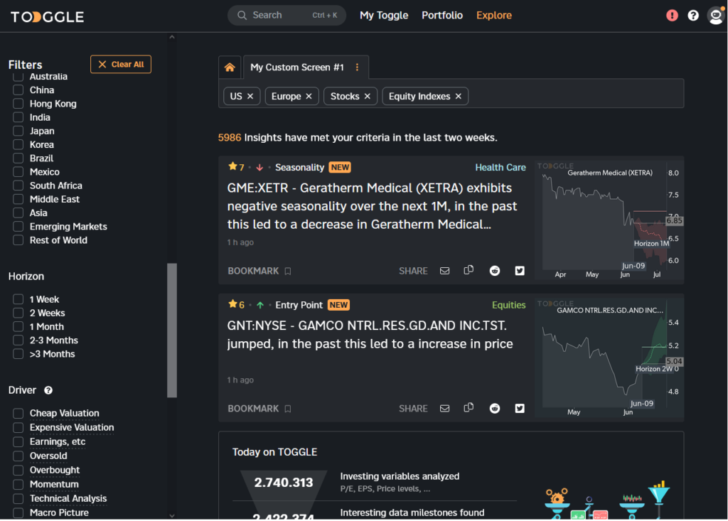Remove the US filter chip
Image resolution: width=728 pixels, height=521 pixels.
click(250, 96)
